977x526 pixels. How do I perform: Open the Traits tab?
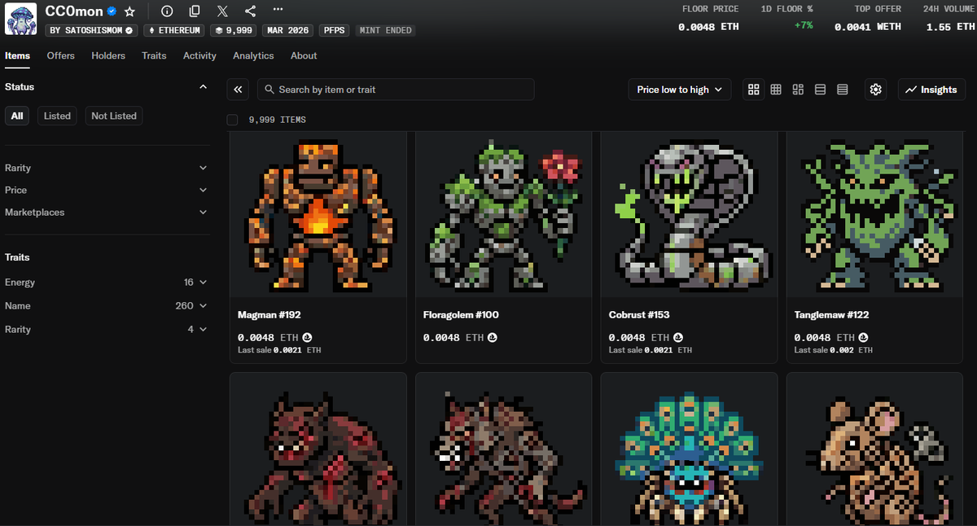coord(154,55)
